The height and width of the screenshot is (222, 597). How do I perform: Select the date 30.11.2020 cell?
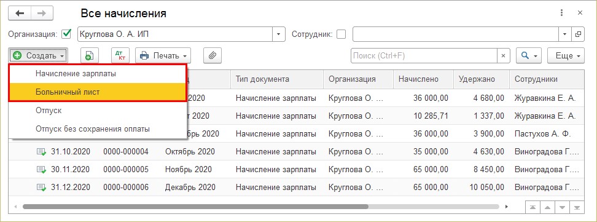pos(71,169)
